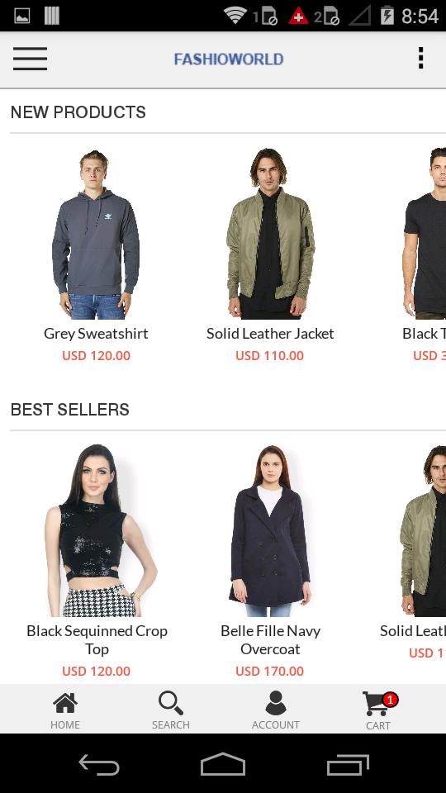446x793 pixels.
Task: Open the Grey Sweatshirt product image
Action: (96, 234)
